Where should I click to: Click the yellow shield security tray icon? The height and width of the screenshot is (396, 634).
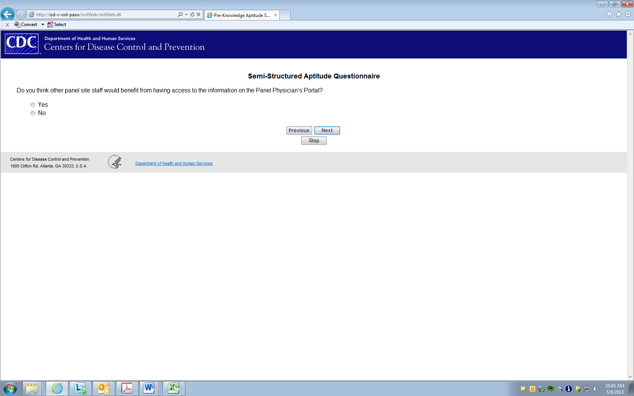click(578, 389)
